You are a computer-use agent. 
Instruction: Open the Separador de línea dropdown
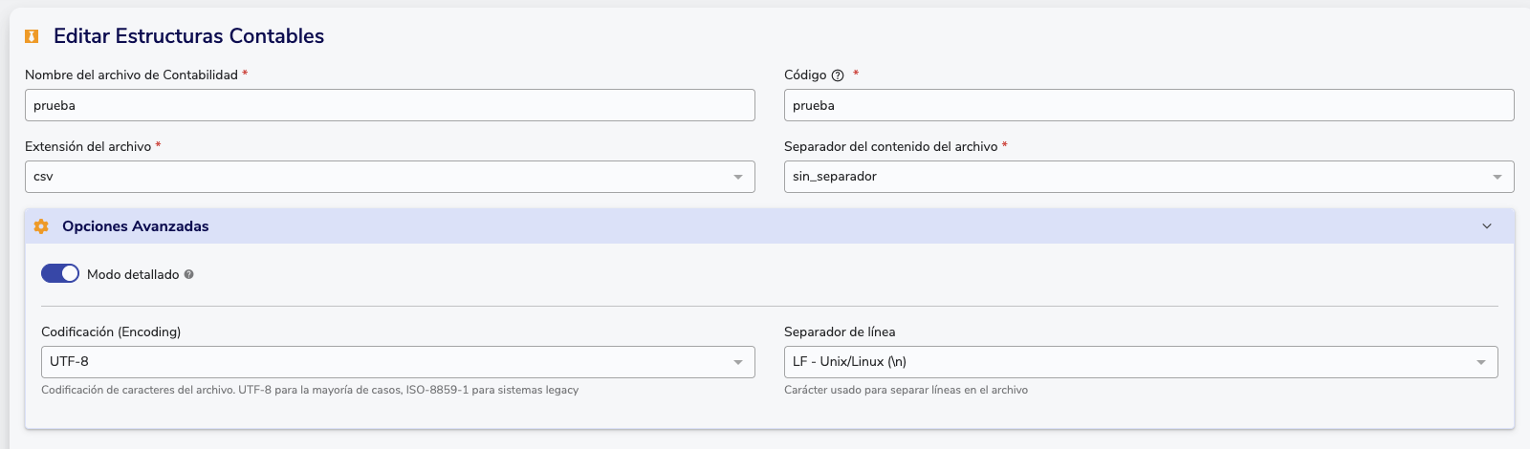pos(1140,362)
